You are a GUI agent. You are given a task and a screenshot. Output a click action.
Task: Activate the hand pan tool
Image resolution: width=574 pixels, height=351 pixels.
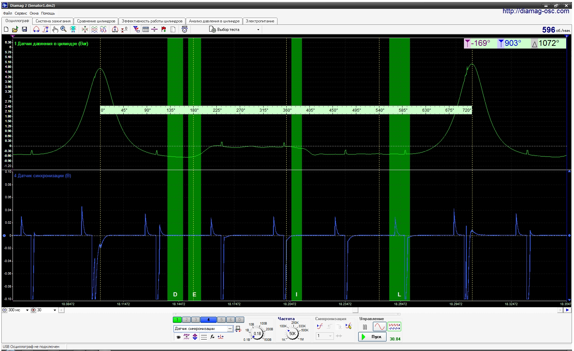55,30
